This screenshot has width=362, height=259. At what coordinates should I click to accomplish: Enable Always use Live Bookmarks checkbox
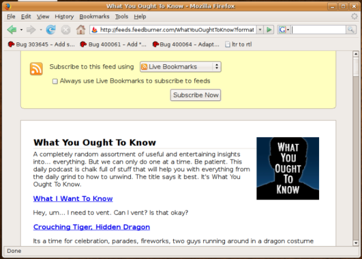coord(55,81)
